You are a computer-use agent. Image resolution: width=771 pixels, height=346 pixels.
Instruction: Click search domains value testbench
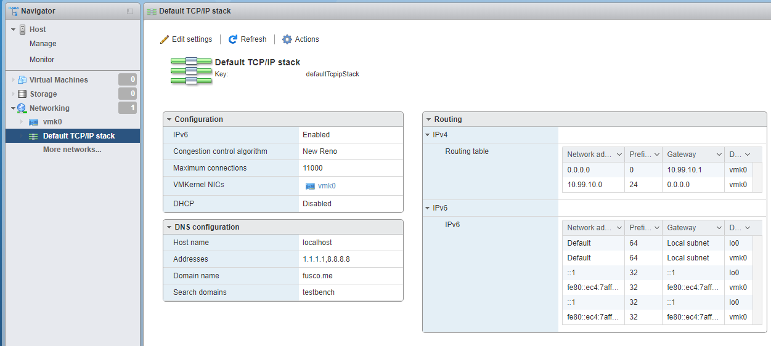click(x=319, y=292)
